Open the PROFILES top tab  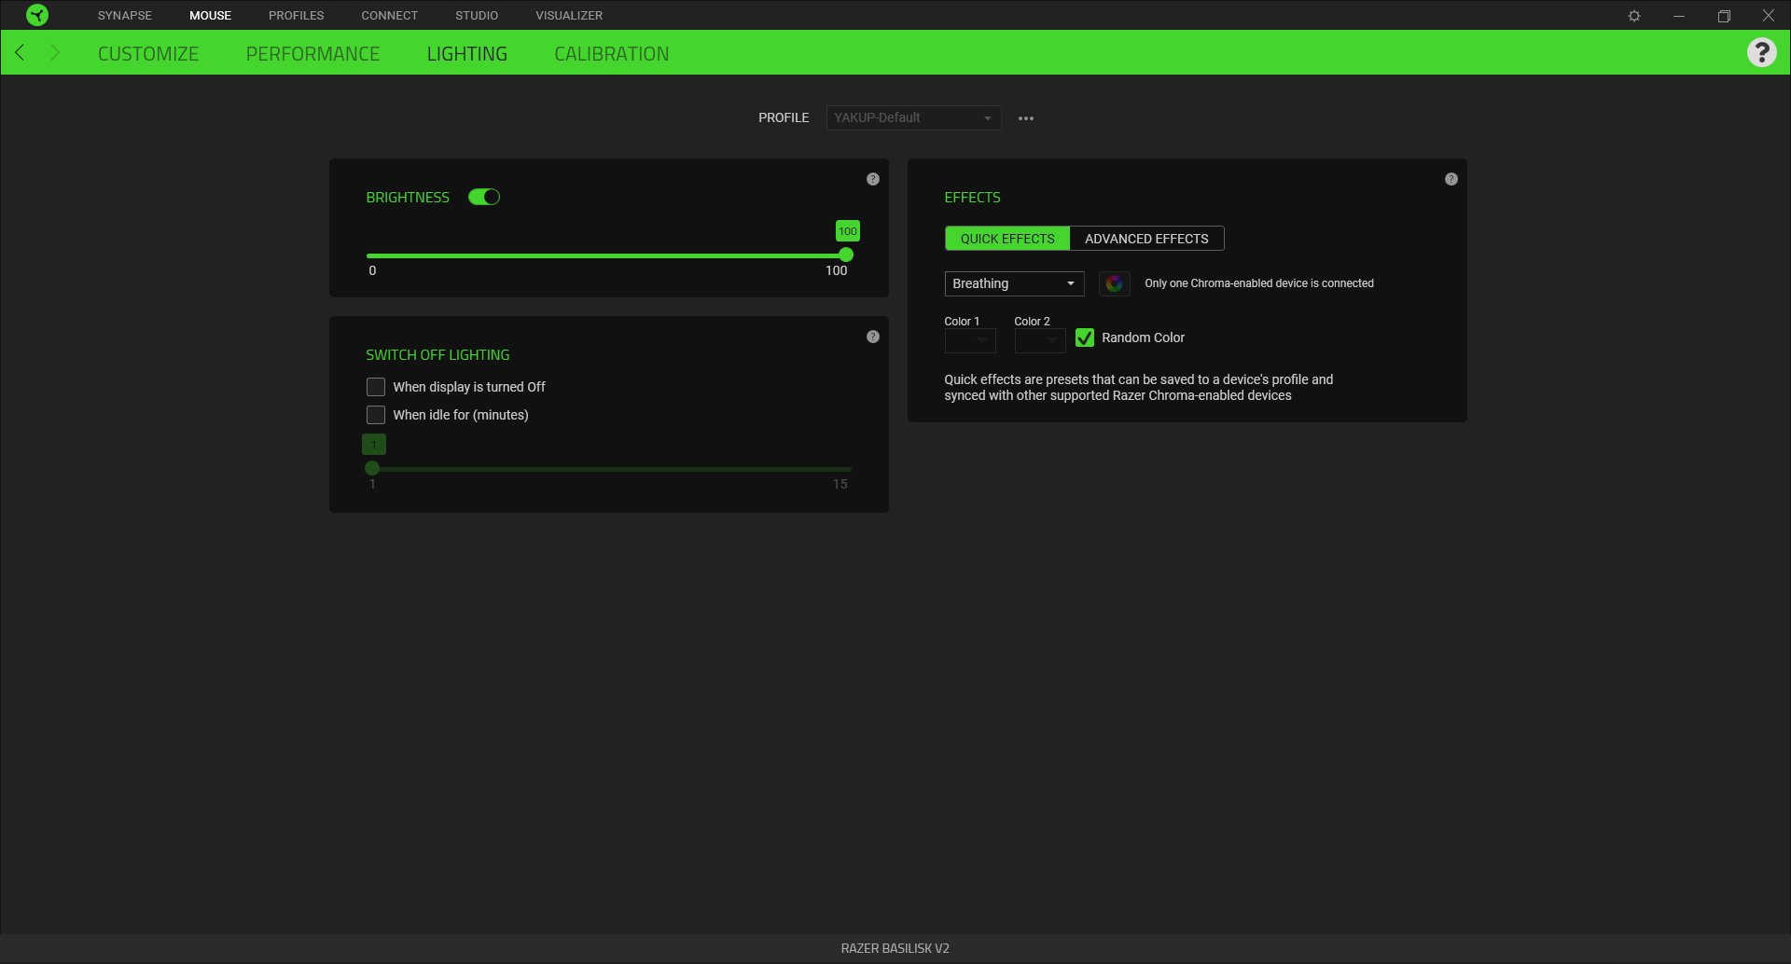[x=297, y=16]
